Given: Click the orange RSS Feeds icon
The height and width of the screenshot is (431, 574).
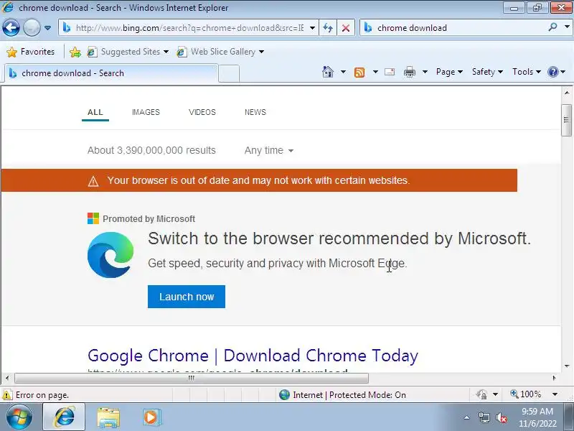Looking at the screenshot, I should [359, 72].
